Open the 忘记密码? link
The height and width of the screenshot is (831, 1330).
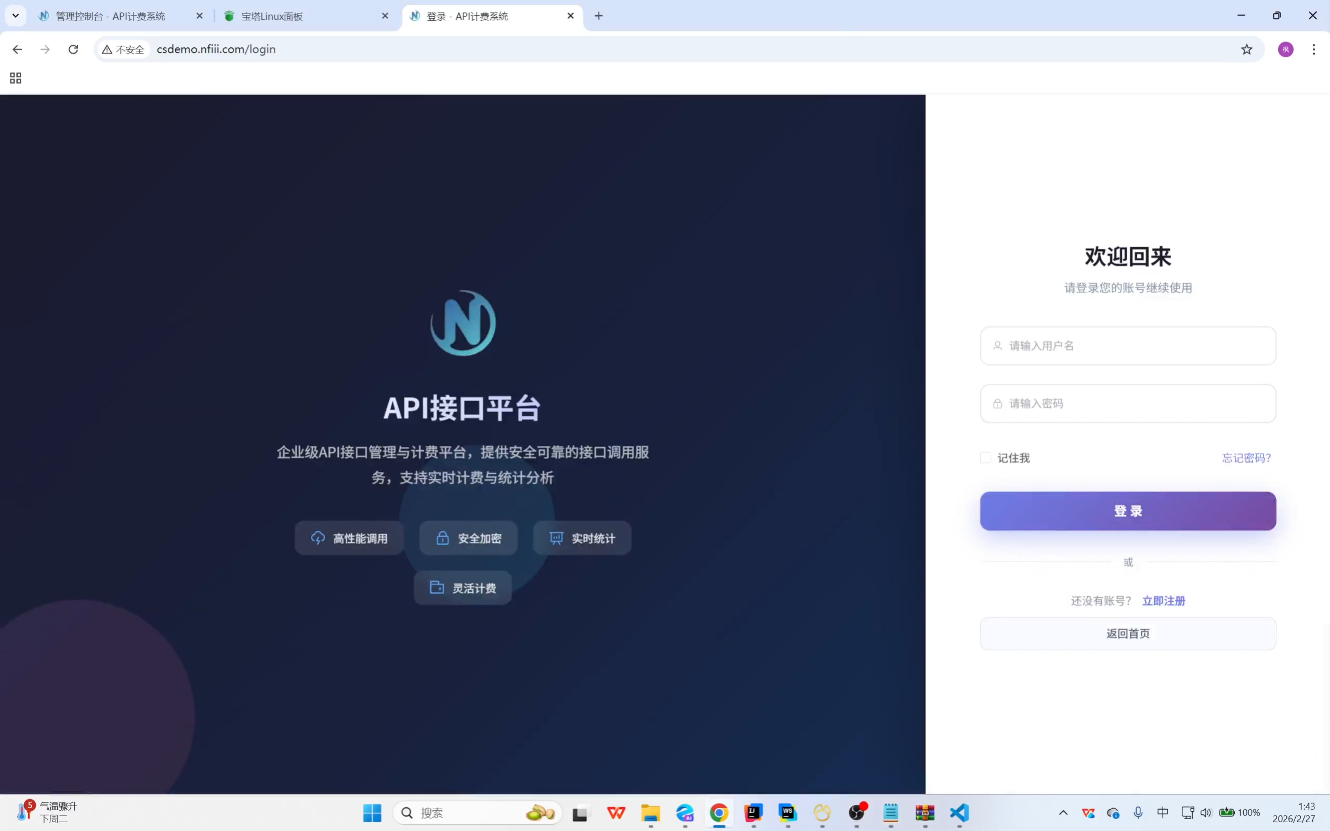click(x=1246, y=458)
